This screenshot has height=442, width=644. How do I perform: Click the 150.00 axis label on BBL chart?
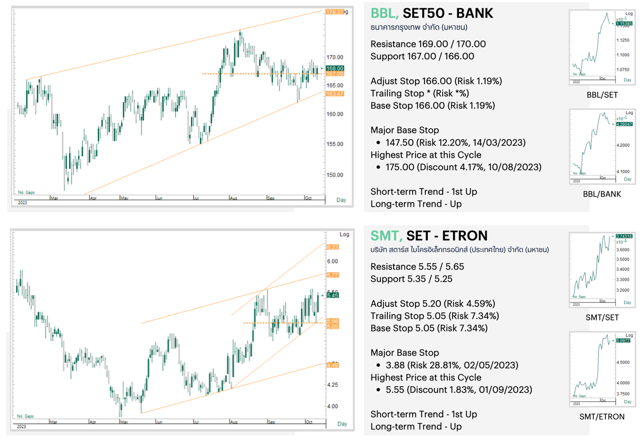pos(335,175)
